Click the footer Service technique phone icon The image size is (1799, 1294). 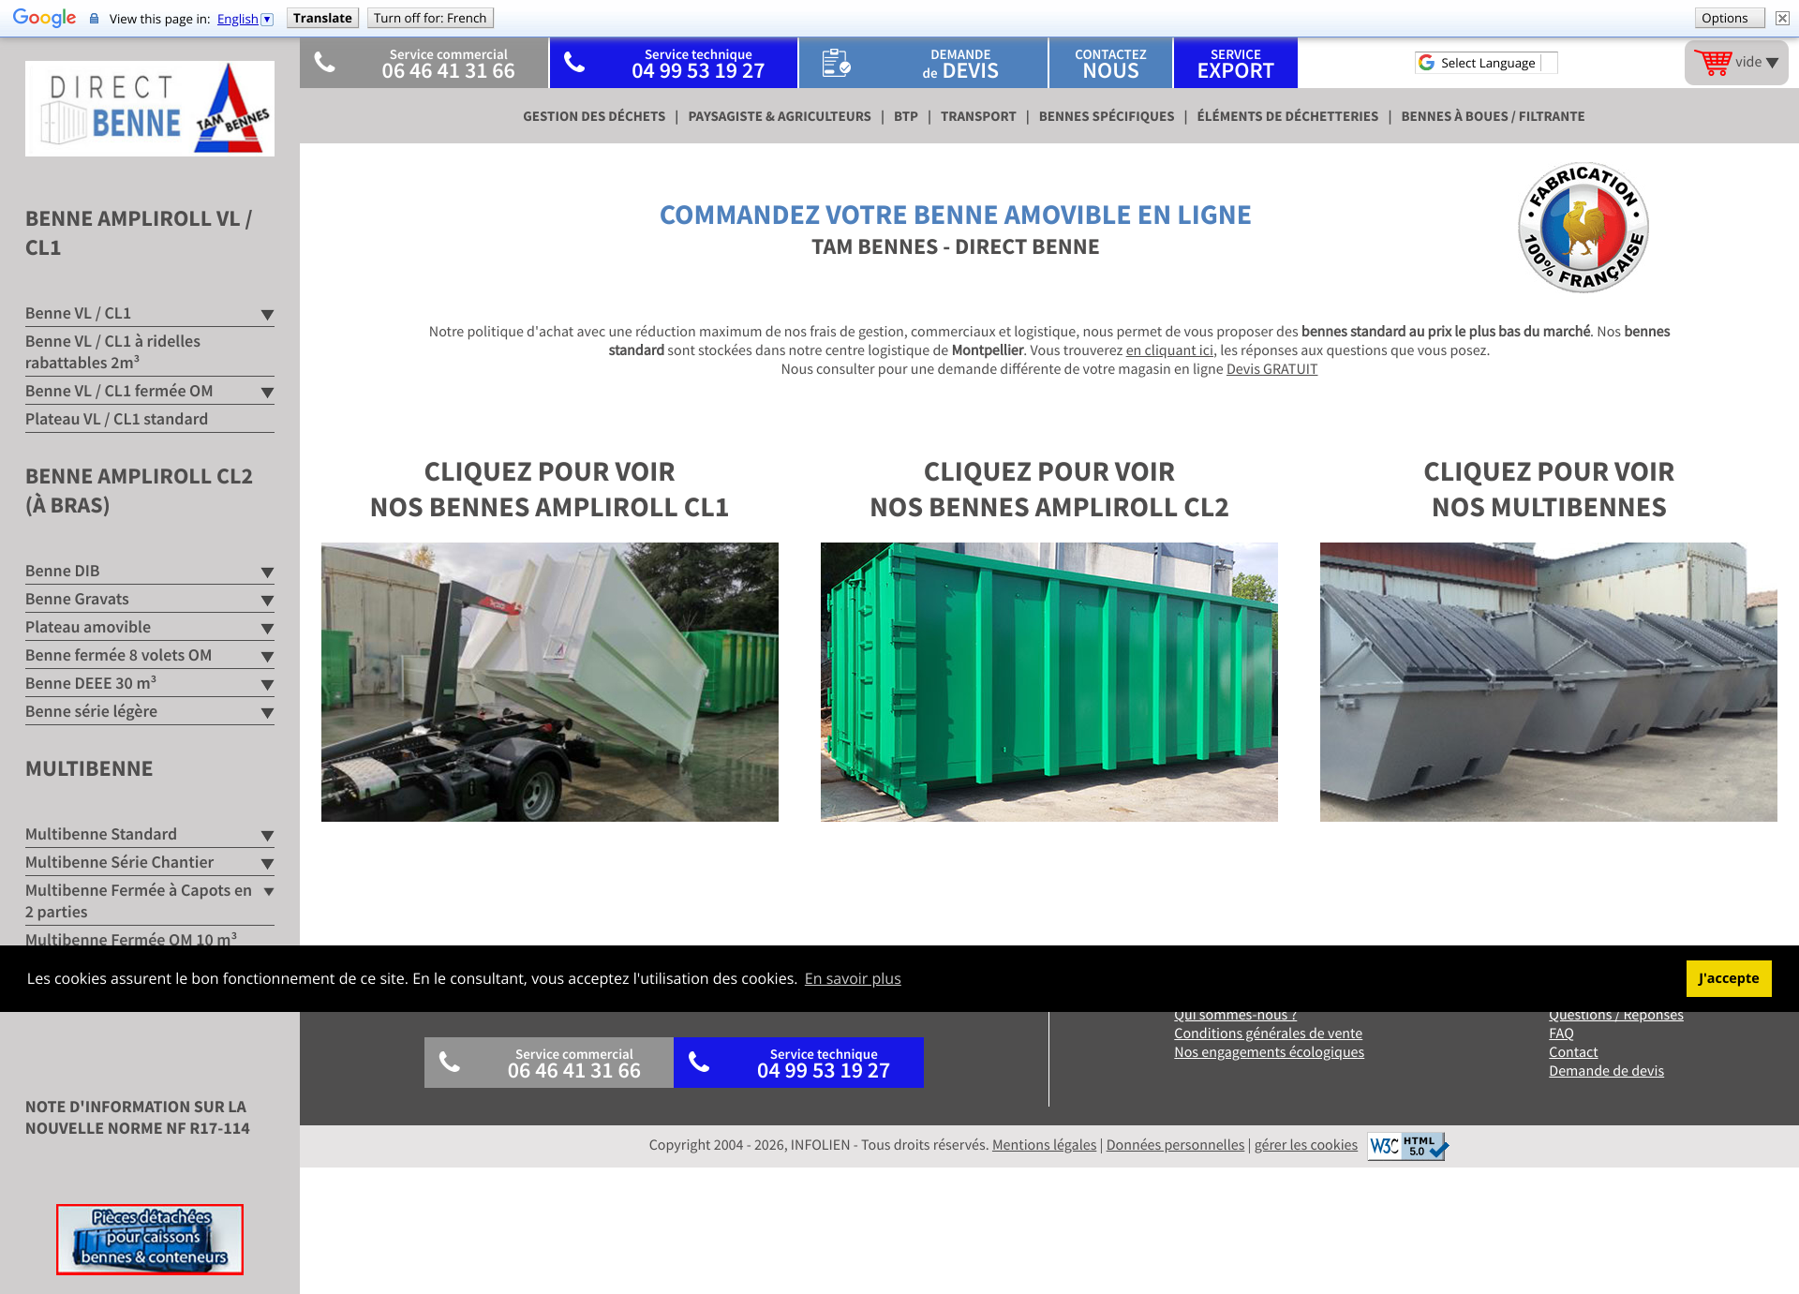(x=699, y=1063)
